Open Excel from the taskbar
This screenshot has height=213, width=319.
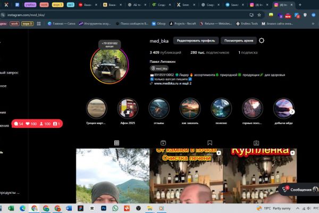tap(11, 208)
